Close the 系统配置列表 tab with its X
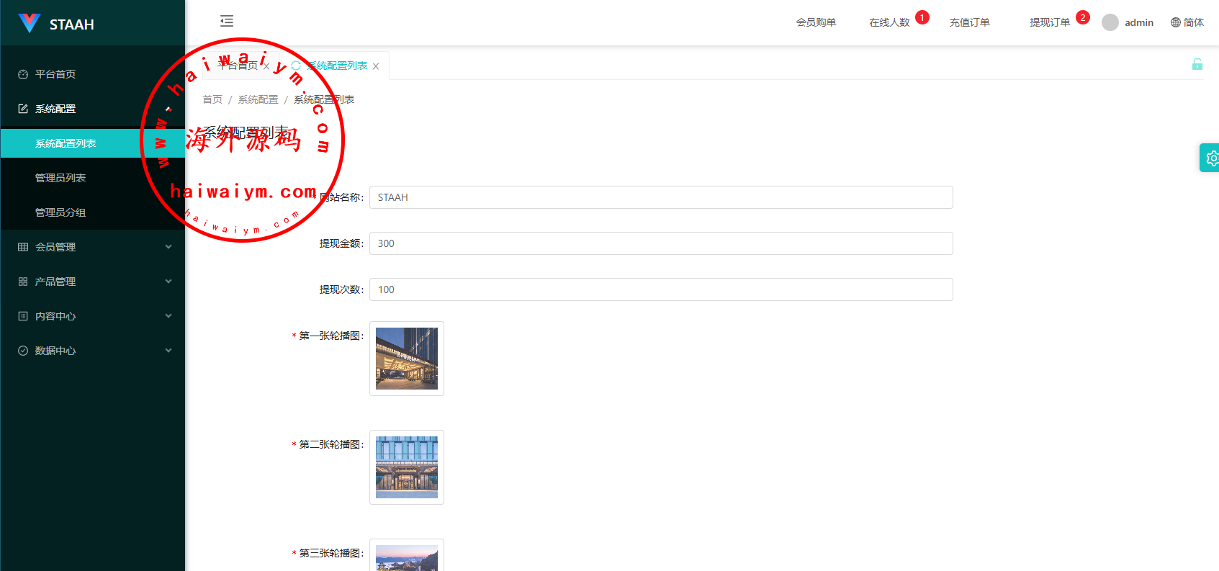Screen dimensions: 1219x571 pos(376,66)
